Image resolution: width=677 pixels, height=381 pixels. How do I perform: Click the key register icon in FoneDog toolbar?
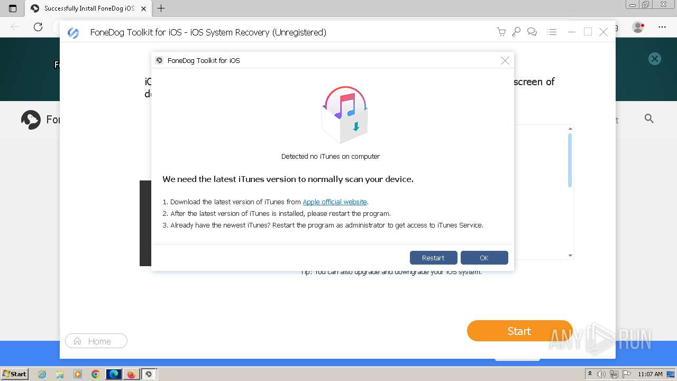coord(516,32)
